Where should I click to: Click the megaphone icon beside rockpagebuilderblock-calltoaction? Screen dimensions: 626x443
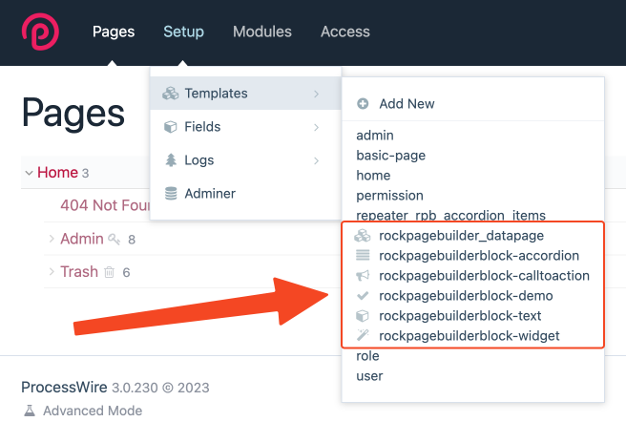tap(362, 276)
